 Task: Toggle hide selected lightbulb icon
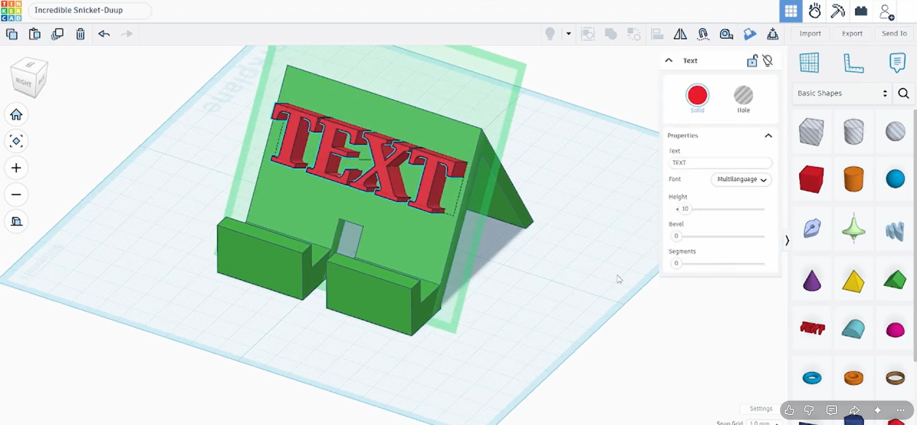(768, 61)
